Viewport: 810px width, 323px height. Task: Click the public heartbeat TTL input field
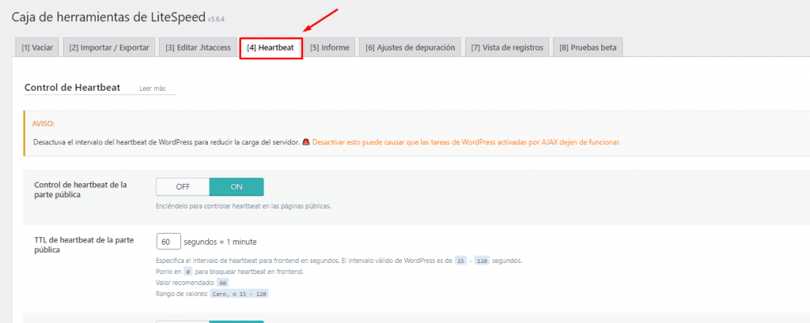tap(168, 241)
